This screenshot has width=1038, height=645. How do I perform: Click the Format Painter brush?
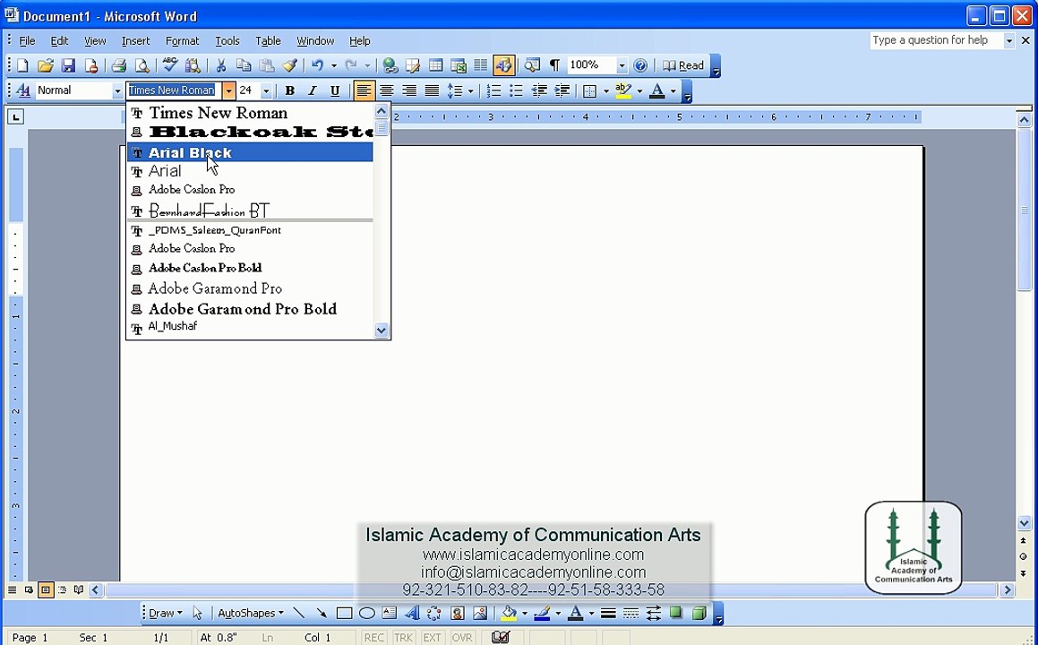290,65
